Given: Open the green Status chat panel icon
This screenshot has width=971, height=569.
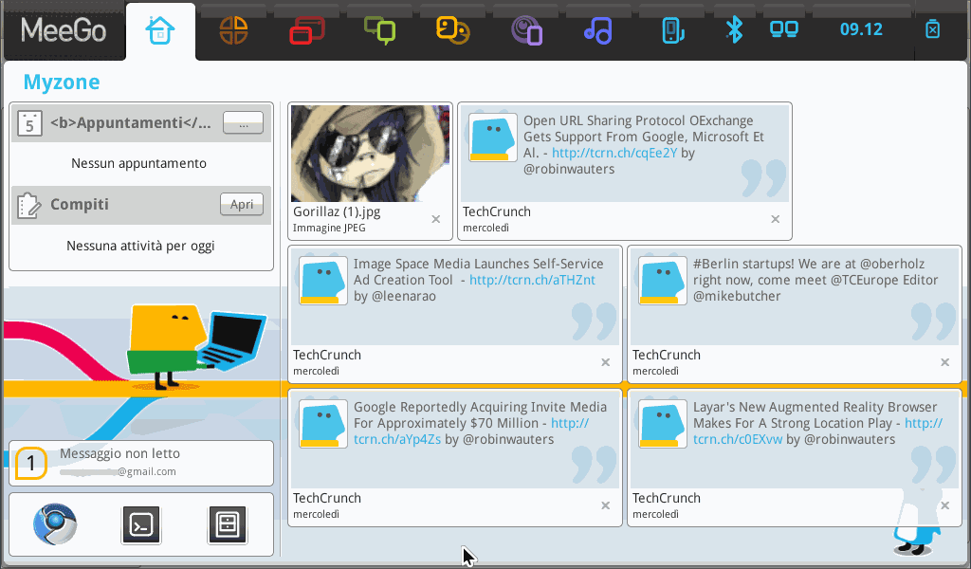Looking at the screenshot, I should [379, 30].
